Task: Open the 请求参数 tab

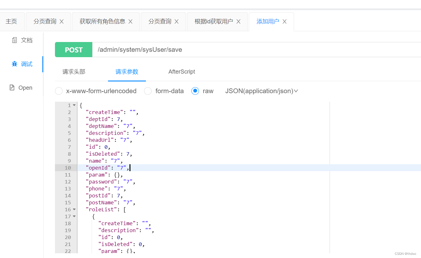Action: 127,72
